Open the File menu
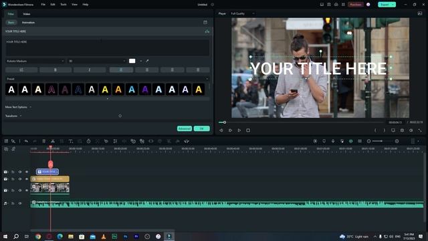 click(x=43, y=5)
